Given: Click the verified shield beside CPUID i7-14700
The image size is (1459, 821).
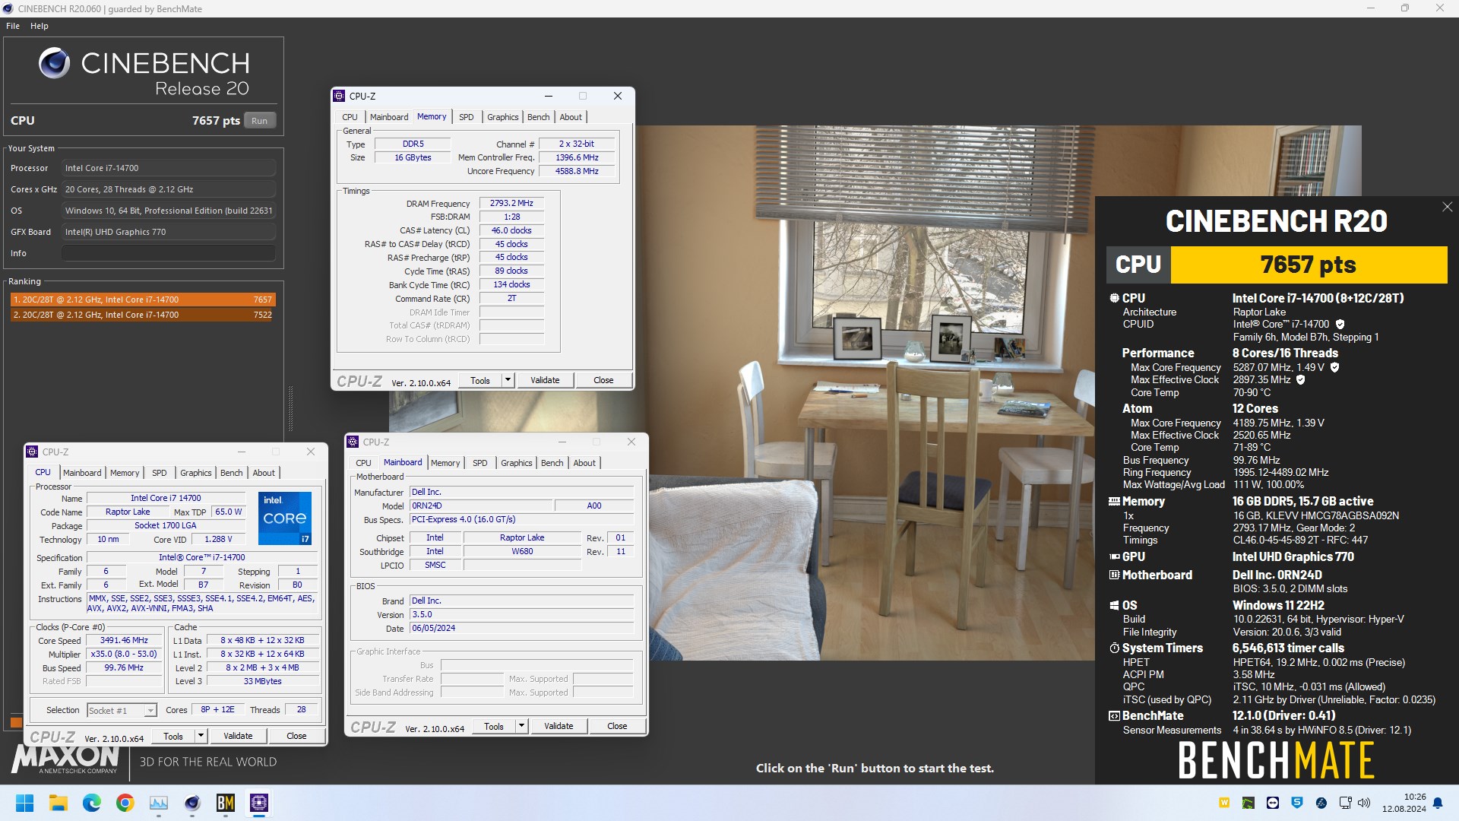Looking at the screenshot, I should pos(1340,324).
